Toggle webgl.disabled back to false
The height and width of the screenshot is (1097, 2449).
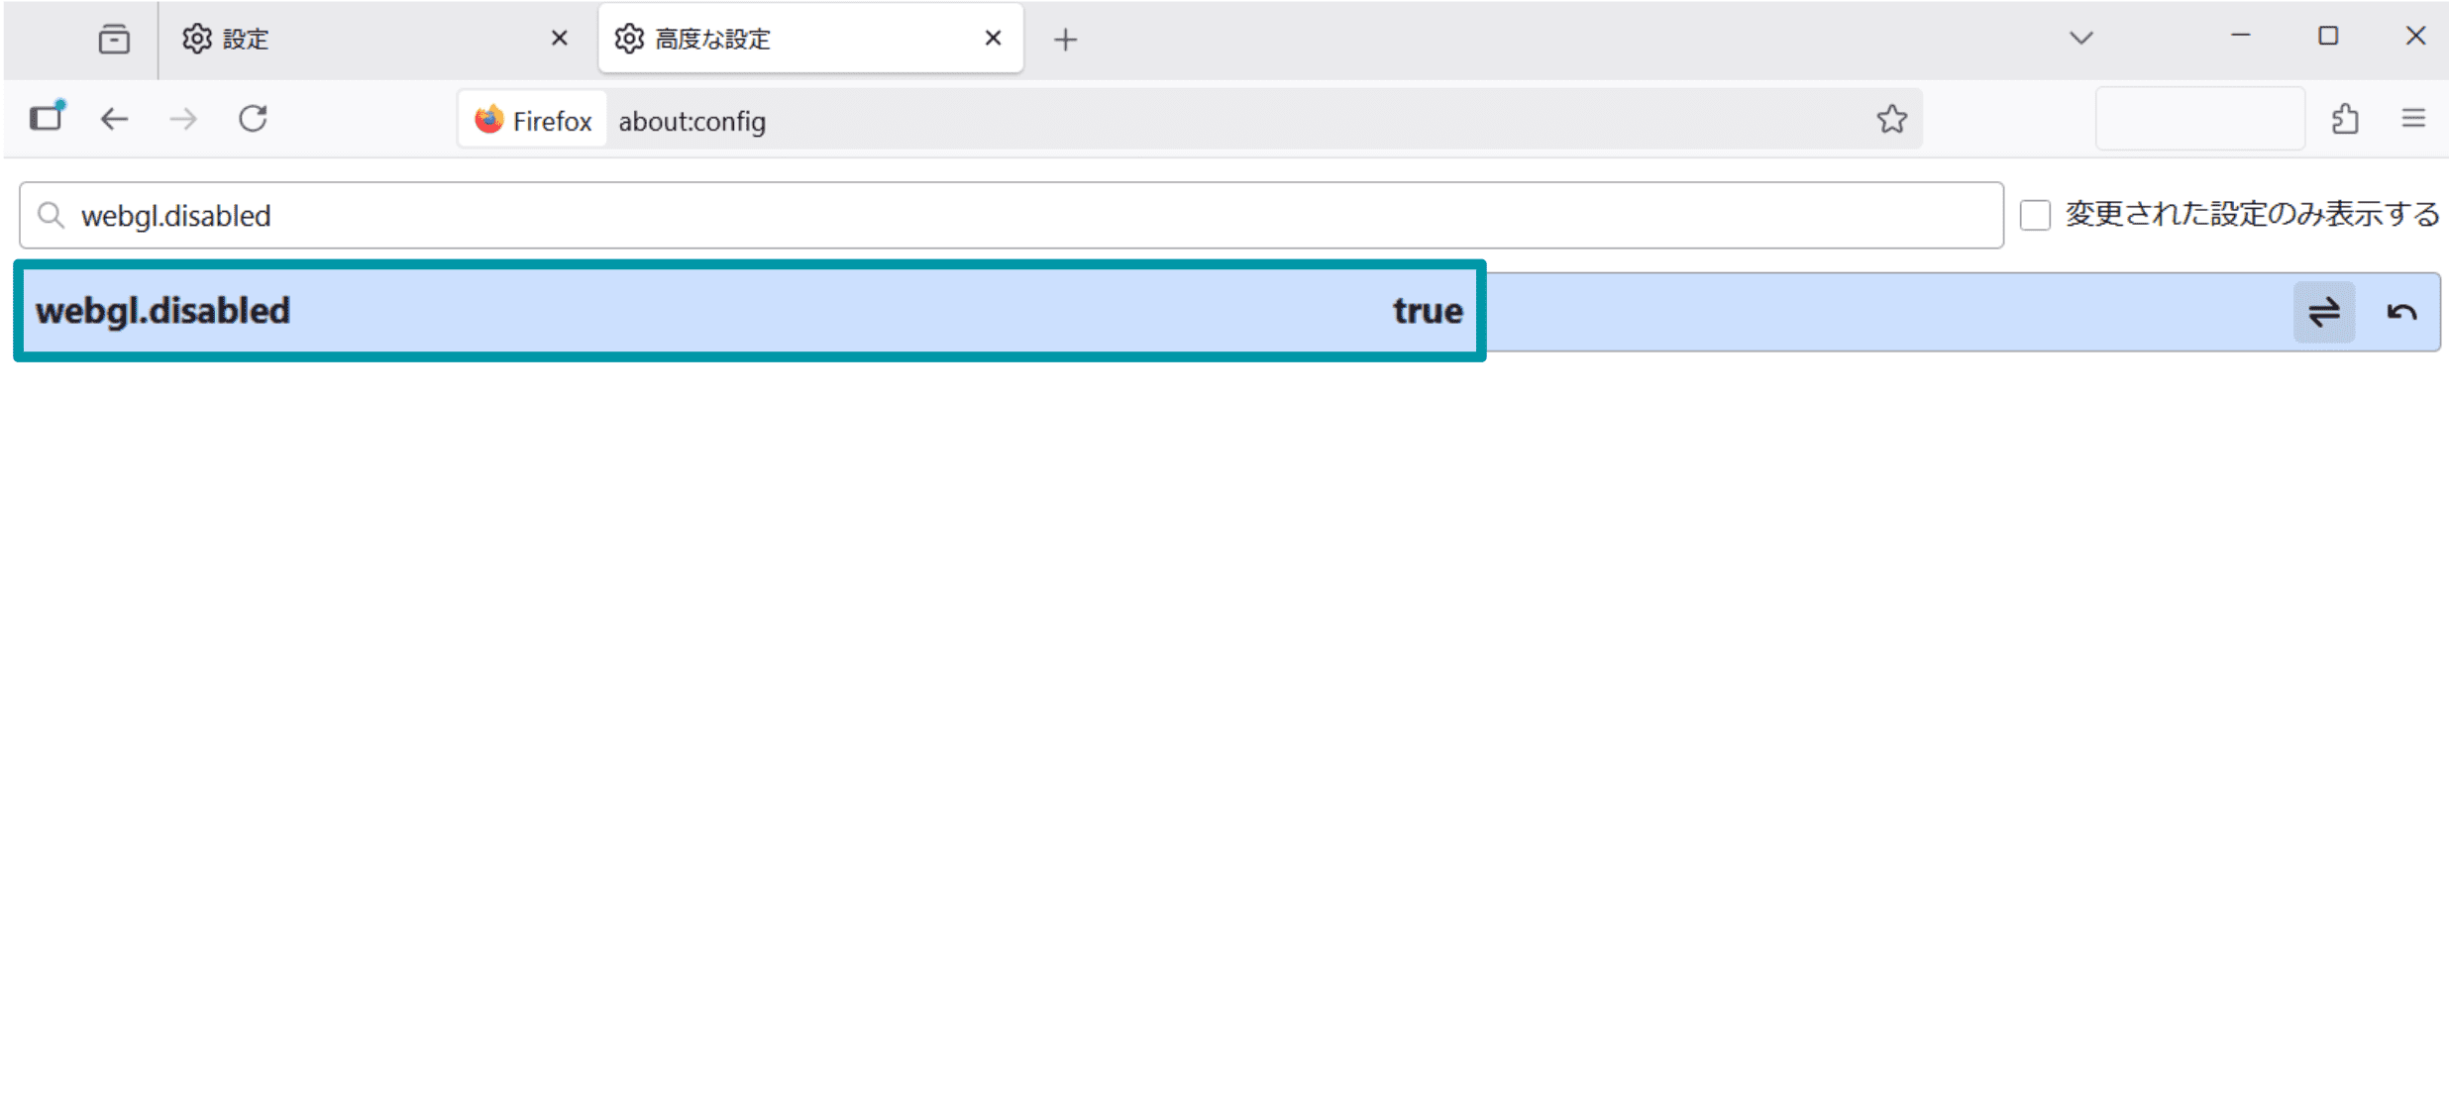click(x=2323, y=311)
